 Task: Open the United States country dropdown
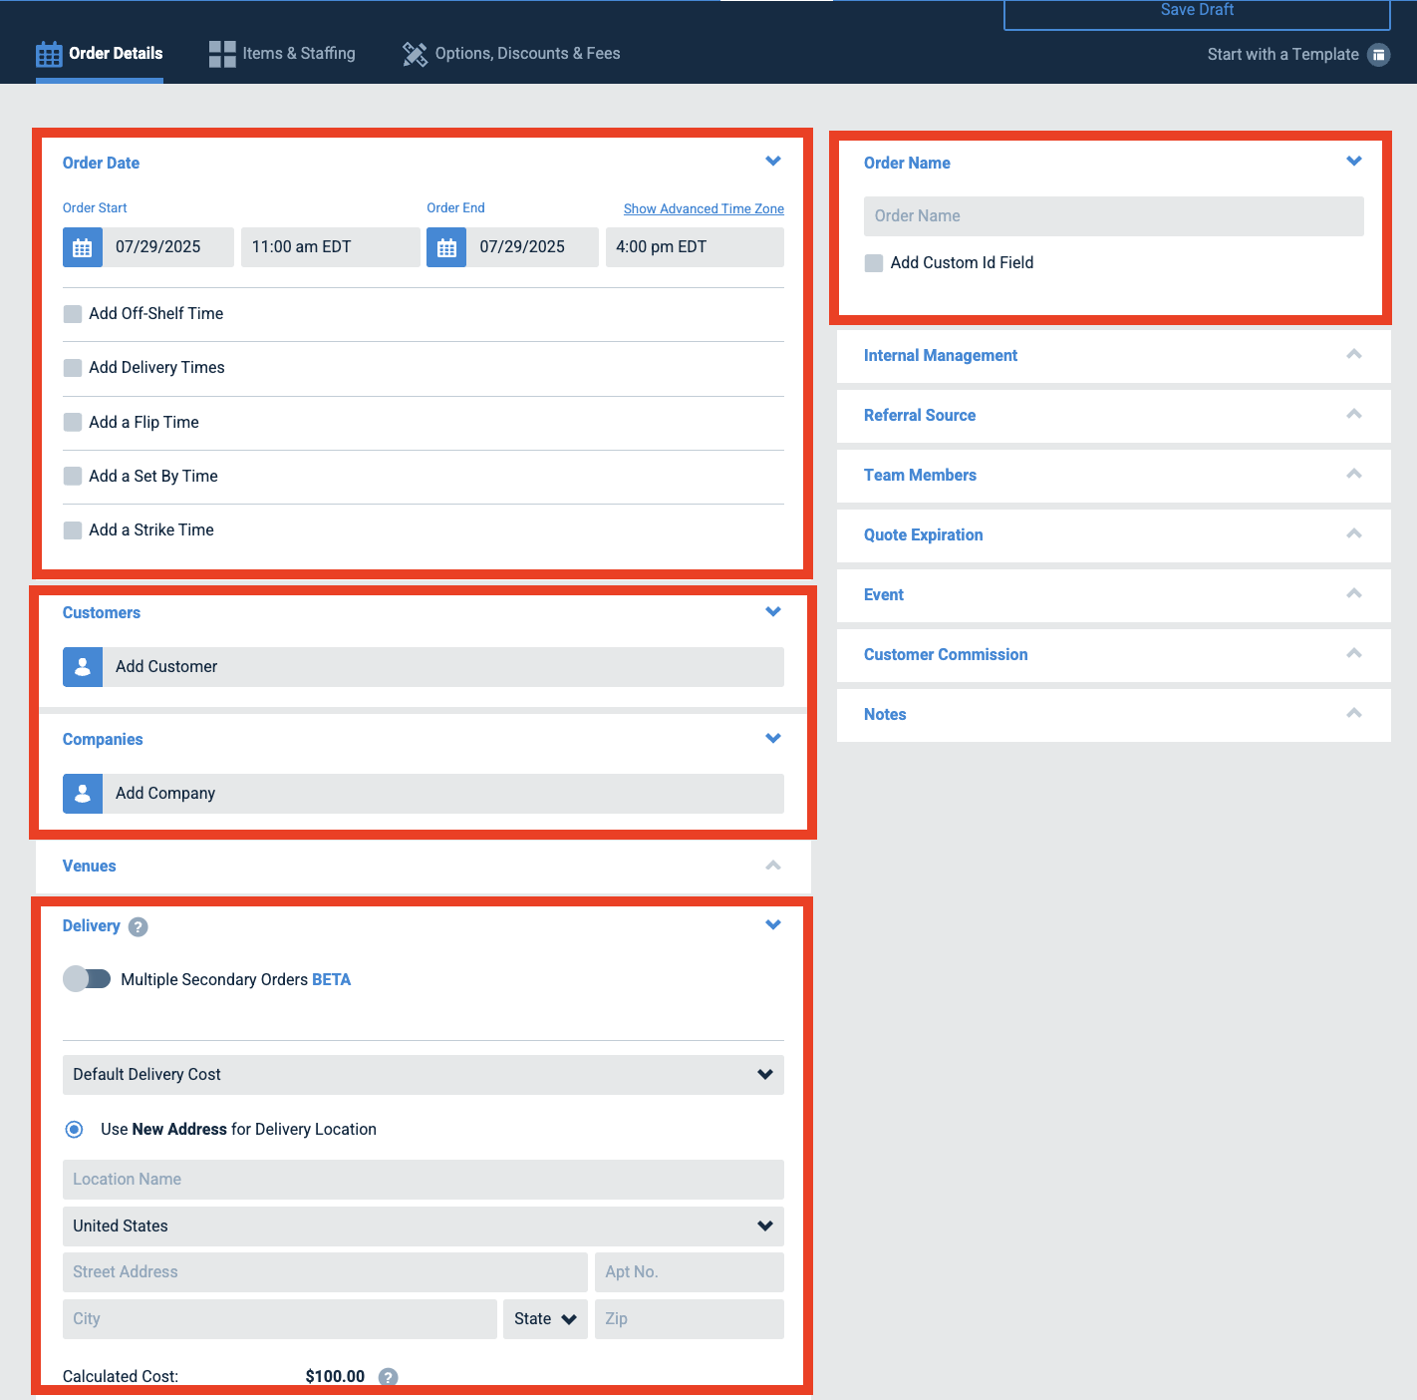point(424,1226)
